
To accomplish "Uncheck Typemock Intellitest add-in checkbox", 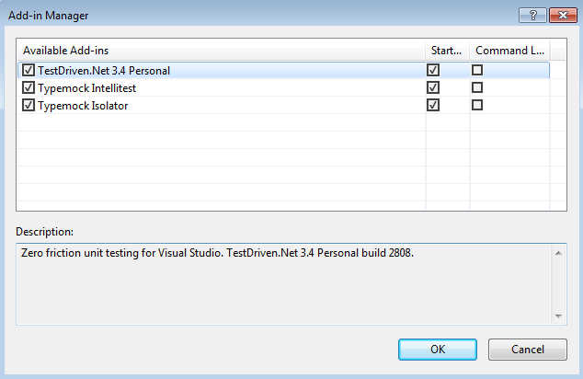I will [29, 87].
